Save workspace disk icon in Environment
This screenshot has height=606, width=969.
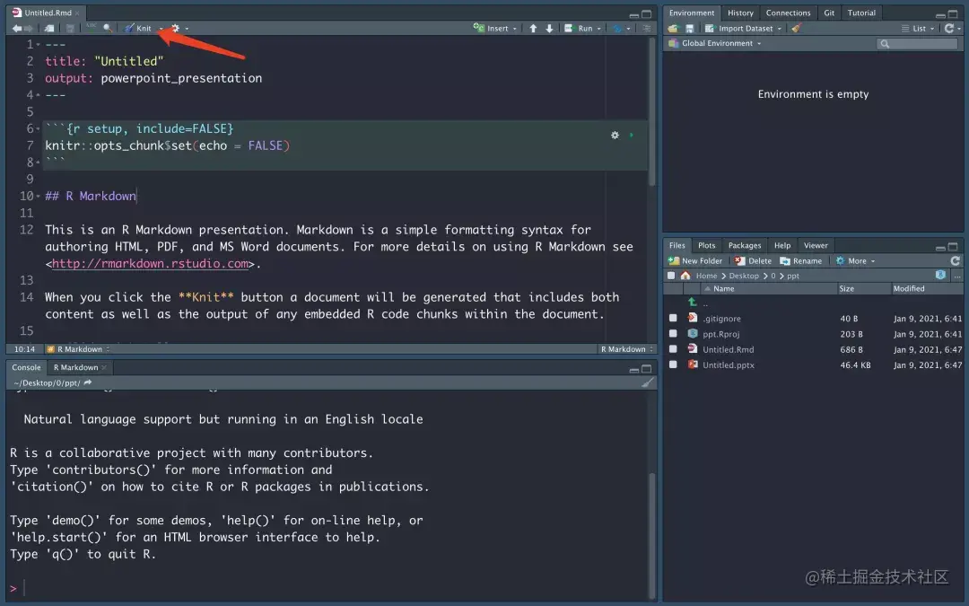pyautogui.click(x=690, y=29)
